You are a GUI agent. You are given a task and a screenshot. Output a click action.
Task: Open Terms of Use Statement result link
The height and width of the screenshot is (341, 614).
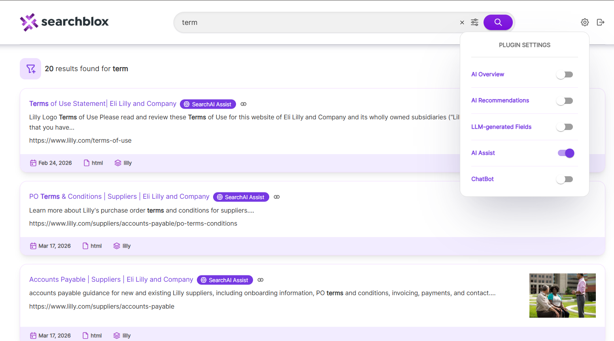click(x=103, y=104)
